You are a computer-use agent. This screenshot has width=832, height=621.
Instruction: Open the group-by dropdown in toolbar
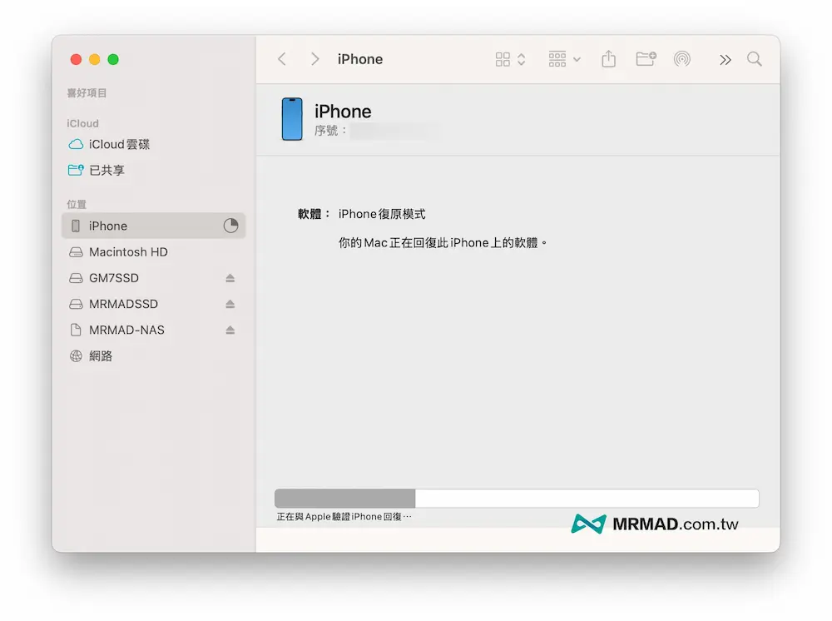pyautogui.click(x=565, y=59)
